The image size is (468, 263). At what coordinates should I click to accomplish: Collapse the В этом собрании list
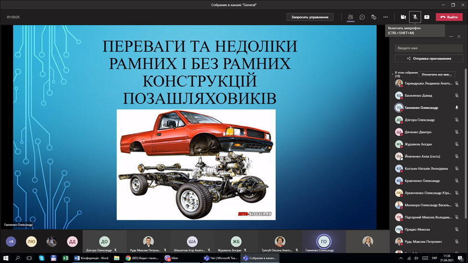click(393, 74)
